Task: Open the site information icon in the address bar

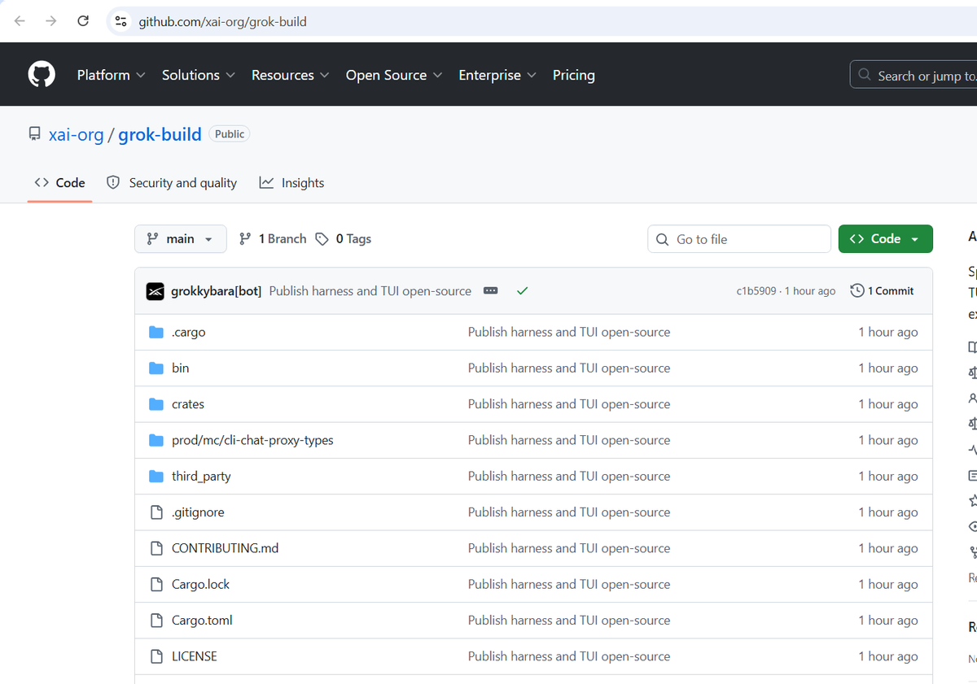Action: coord(121,21)
